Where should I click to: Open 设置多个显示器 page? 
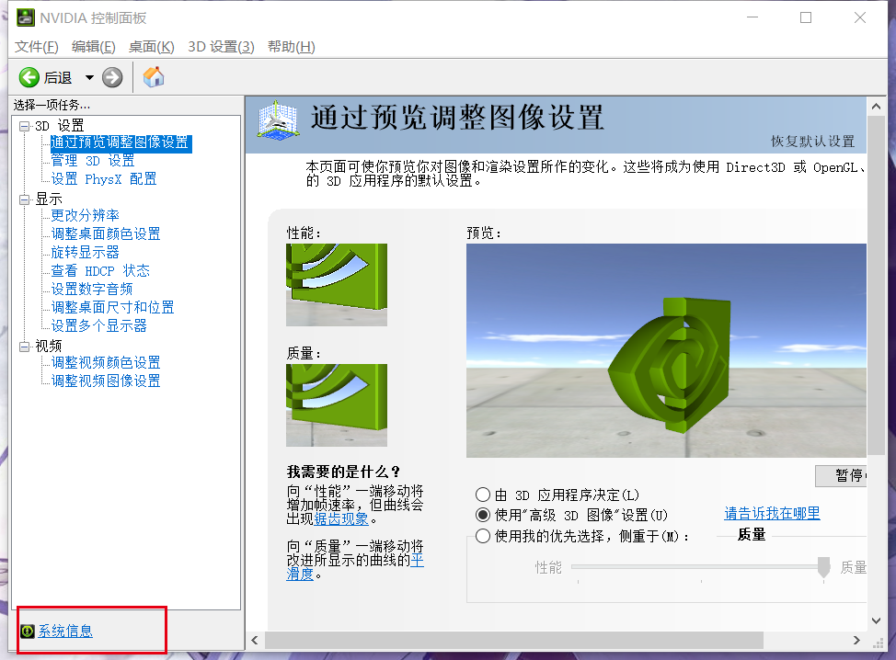[x=98, y=325]
